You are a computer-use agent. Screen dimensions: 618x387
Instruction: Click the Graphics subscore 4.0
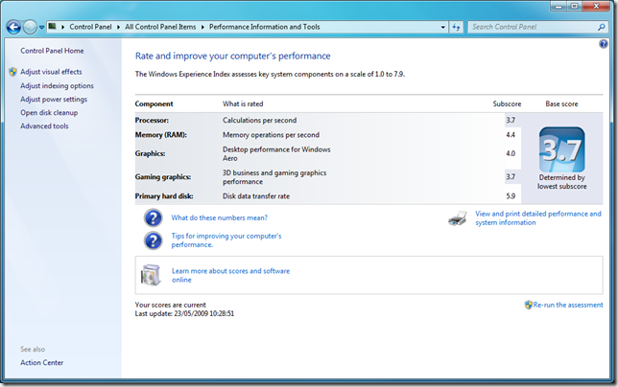click(x=511, y=153)
